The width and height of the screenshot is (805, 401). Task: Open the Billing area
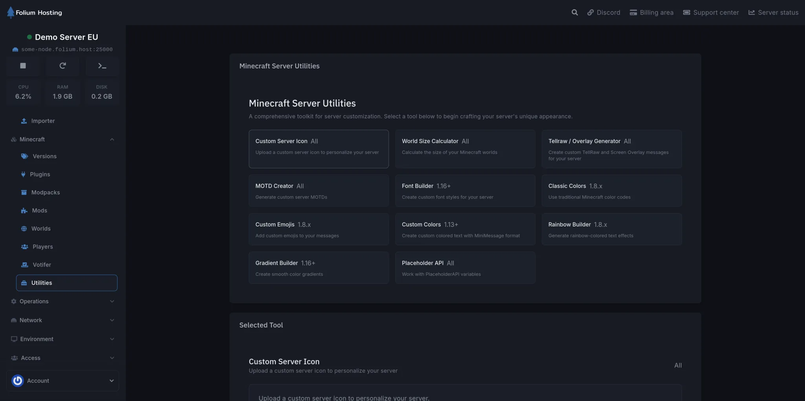(x=651, y=12)
